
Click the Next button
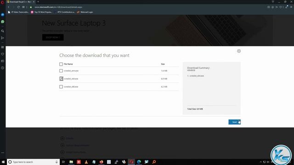234,122
